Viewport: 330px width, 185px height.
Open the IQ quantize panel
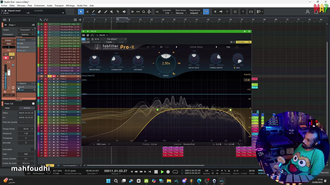click(157, 12)
